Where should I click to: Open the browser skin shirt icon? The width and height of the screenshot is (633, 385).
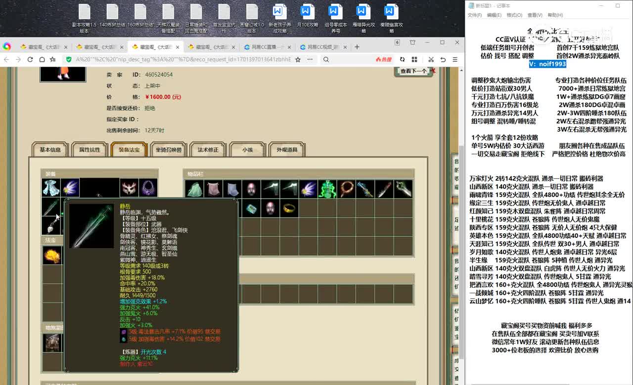click(412, 42)
